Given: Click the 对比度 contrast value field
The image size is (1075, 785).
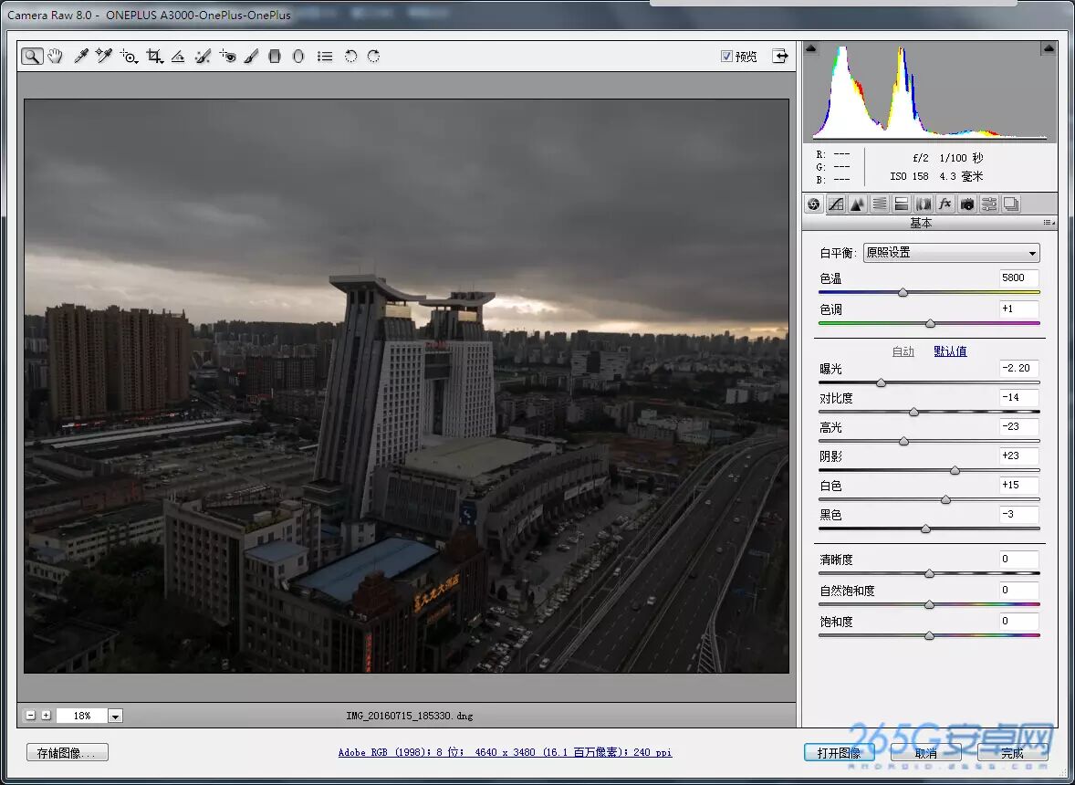Looking at the screenshot, I should (x=1018, y=398).
